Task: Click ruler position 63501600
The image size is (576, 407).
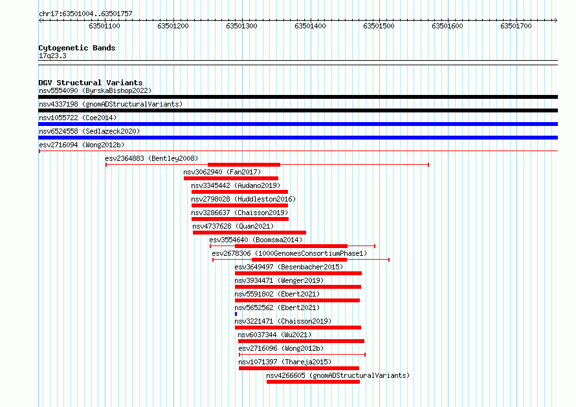Action: point(447,26)
